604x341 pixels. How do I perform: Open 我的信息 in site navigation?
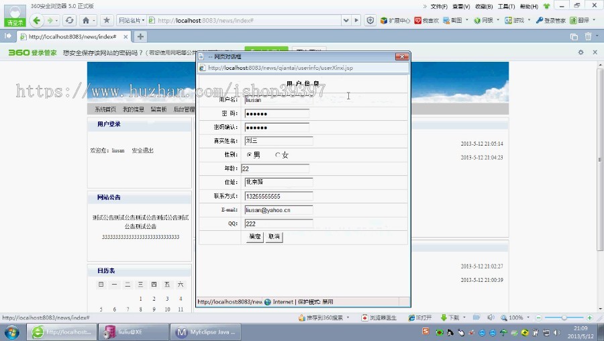[x=134, y=109]
